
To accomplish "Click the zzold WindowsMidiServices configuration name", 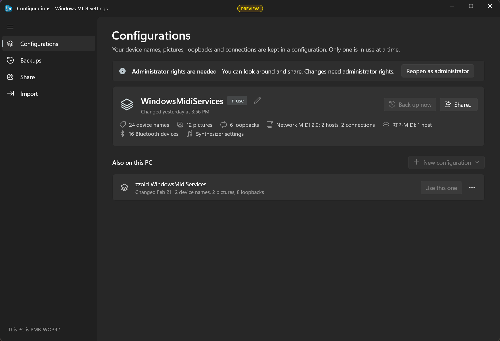I will [171, 184].
